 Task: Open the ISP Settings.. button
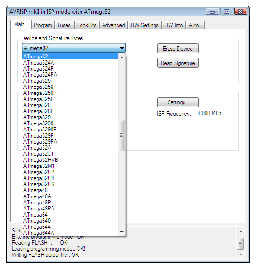pos(178,102)
